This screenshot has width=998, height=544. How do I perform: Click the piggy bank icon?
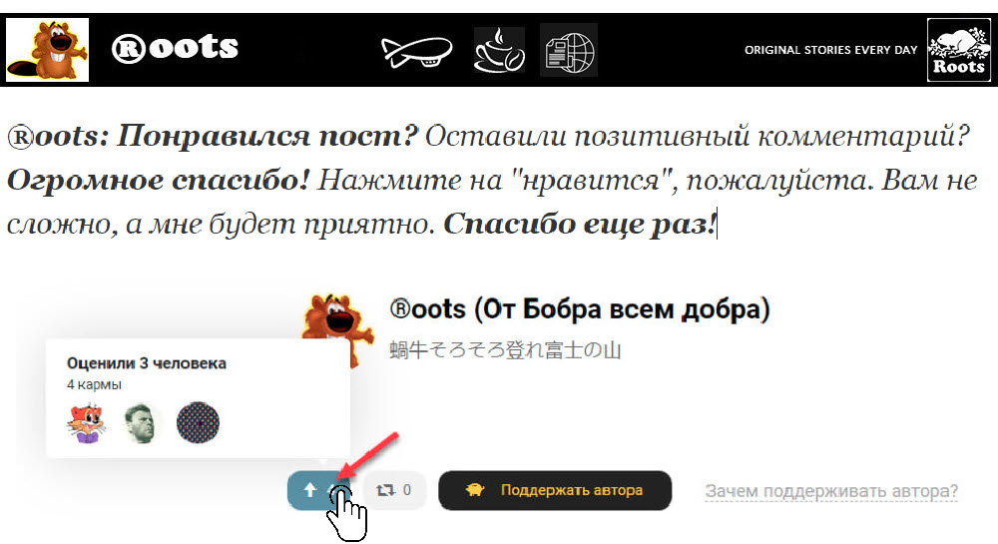475,490
